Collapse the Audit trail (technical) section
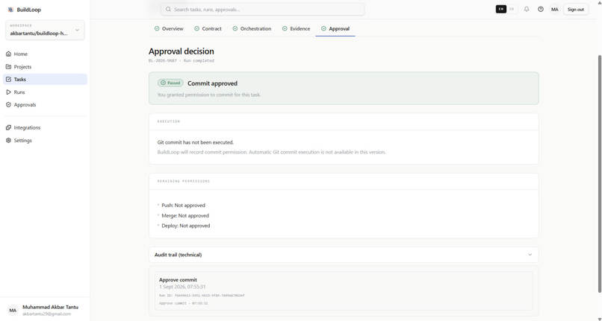This screenshot has width=602, height=321. (x=344, y=255)
